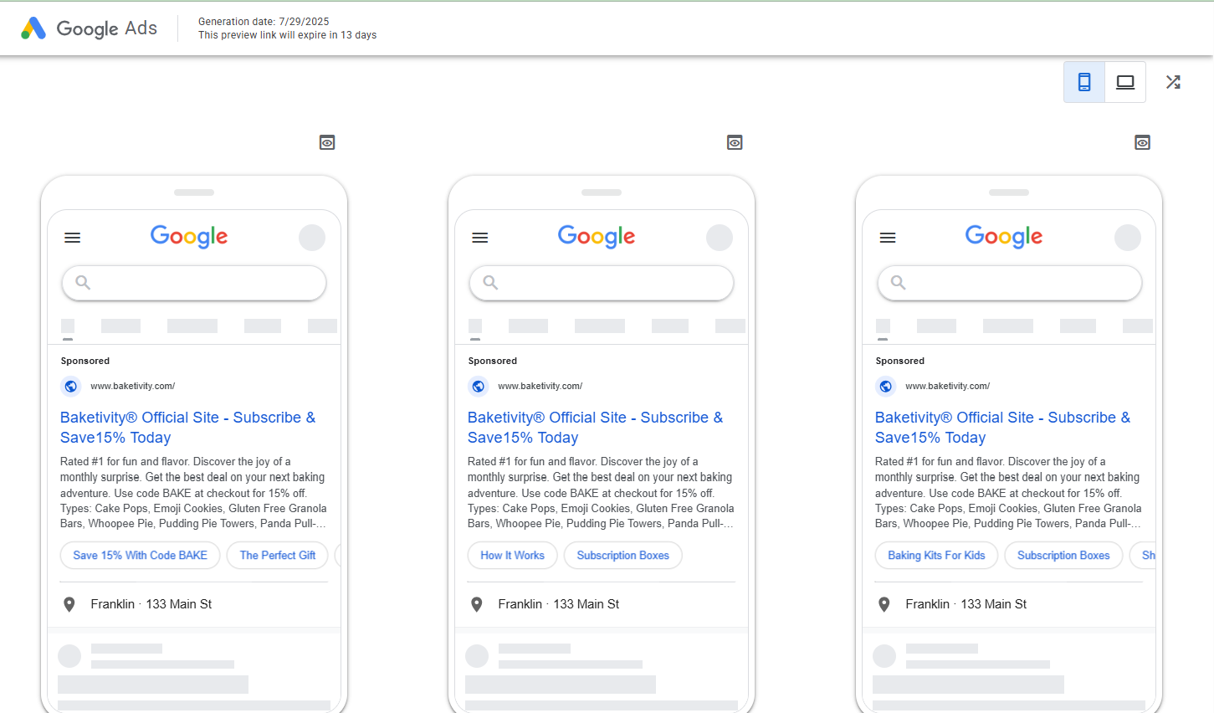
Task: Click 'Subscription Boxes' chip in second phone
Action: point(623,556)
